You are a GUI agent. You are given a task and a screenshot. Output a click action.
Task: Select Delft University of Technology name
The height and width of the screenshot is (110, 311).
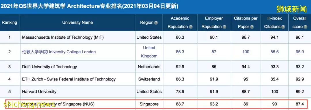click(x=50, y=67)
